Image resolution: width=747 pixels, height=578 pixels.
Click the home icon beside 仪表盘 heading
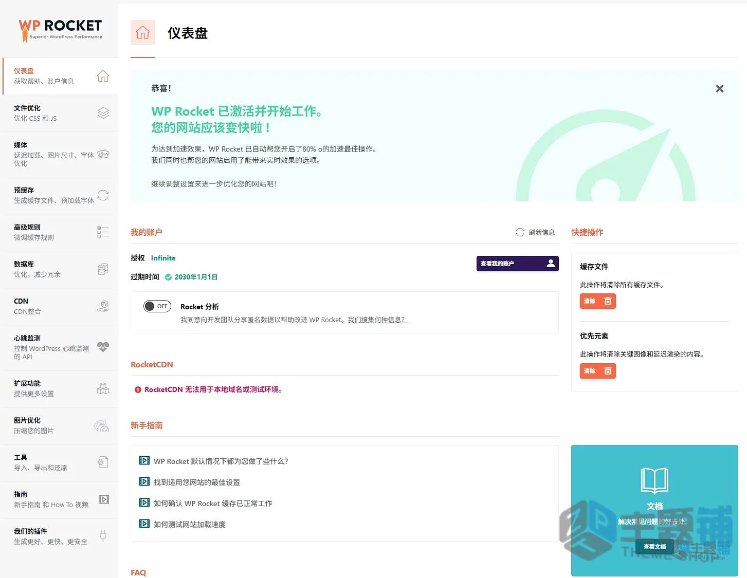point(143,32)
